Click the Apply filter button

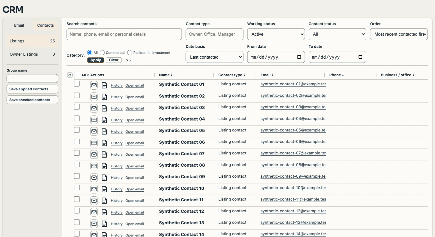[95, 60]
